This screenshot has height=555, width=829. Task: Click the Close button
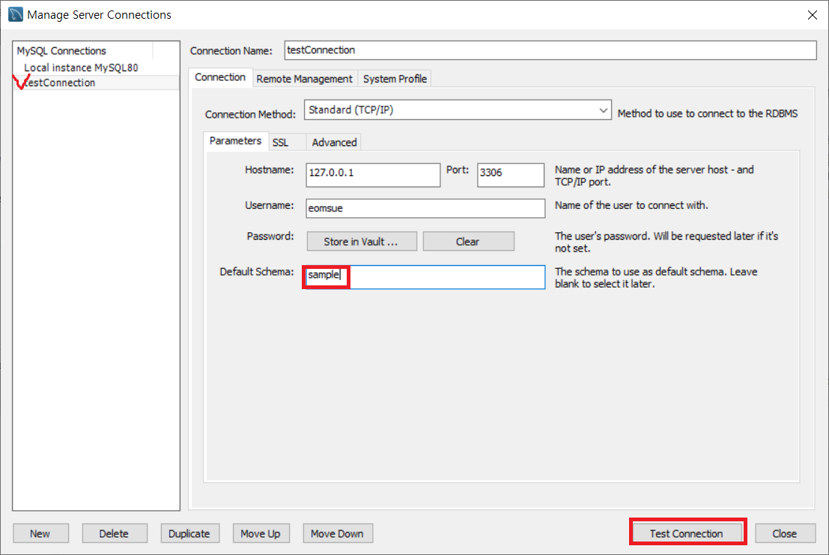(x=784, y=534)
